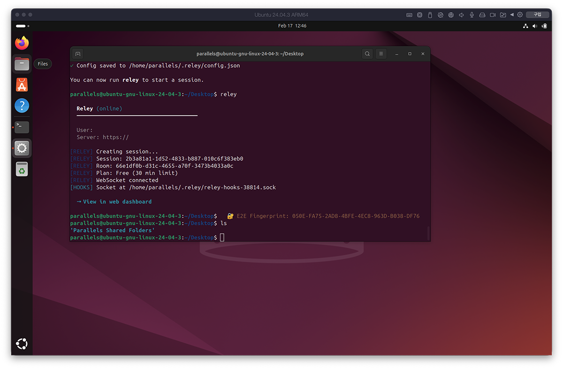Launch Firefox from the dock

(22, 43)
